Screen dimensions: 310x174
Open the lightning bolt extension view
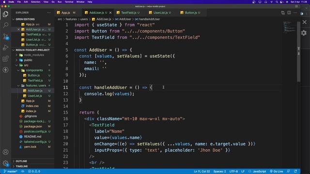pyautogui.click(x=5, y=70)
